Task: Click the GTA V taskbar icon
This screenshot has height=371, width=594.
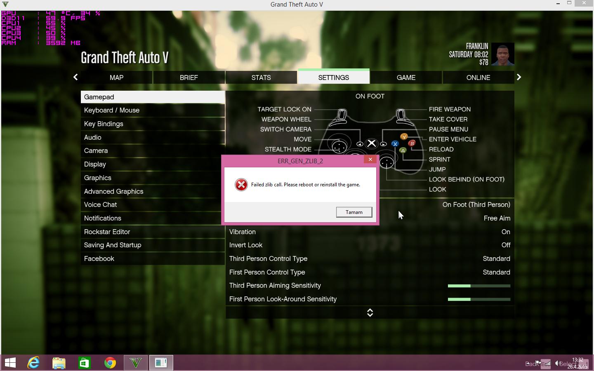Action: [136, 363]
